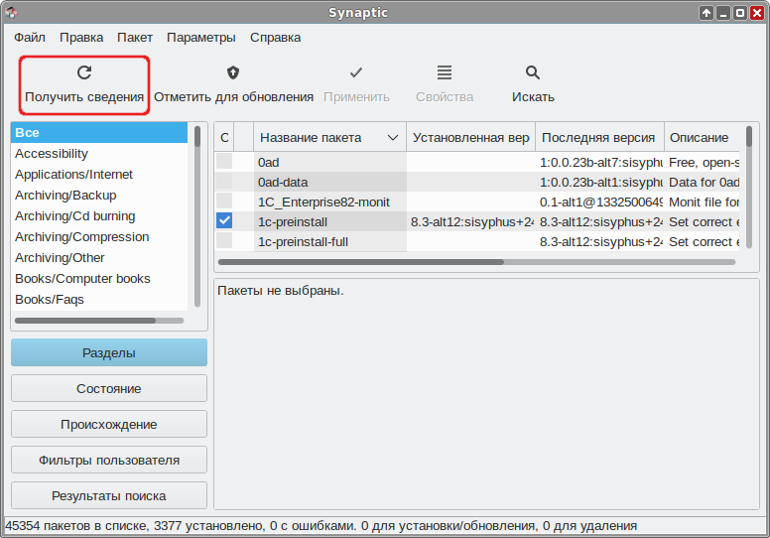This screenshot has height=538, width=770.
Task: Select the 0ad package name
Action: click(x=269, y=162)
